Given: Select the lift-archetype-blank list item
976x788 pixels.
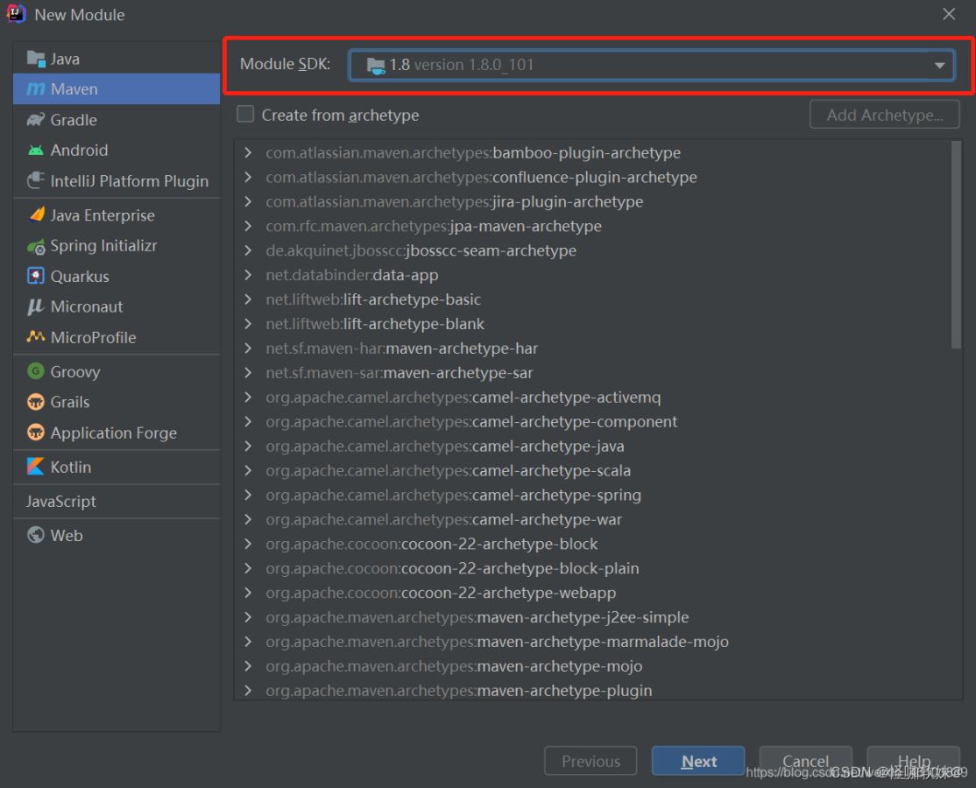Looking at the screenshot, I should [x=414, y=324].
